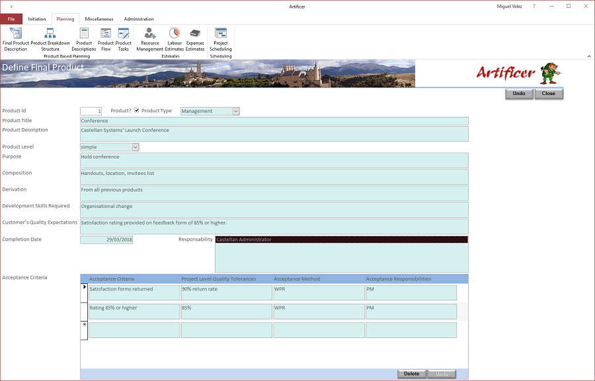Click Project Level Quality Tolerances header
The width and height of the screenshot is (595, 381).
(219, 279)
